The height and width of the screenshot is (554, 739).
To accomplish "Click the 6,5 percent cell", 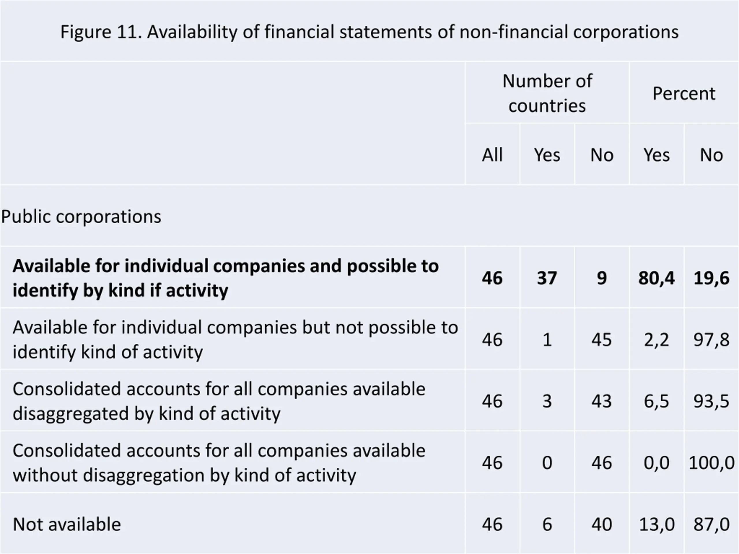I will click(x=656, y=401).
